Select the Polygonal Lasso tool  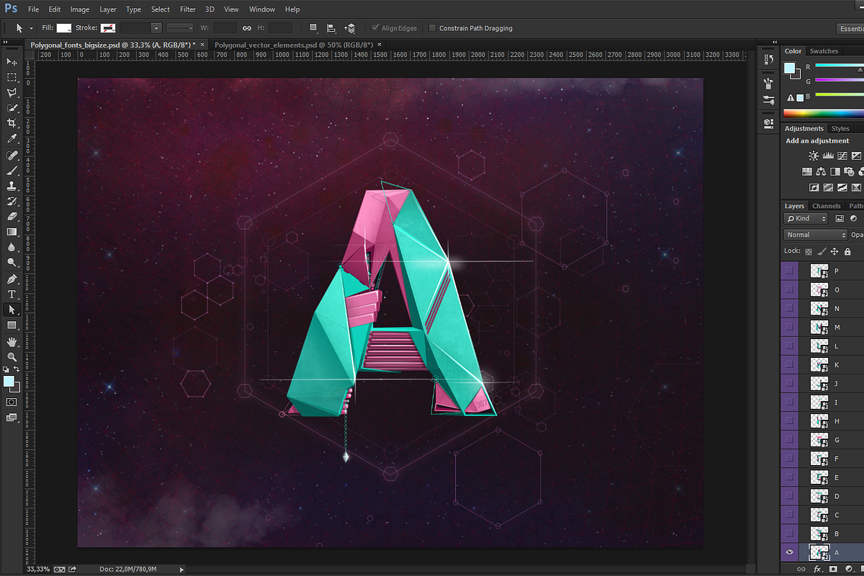tap(12, 93)
